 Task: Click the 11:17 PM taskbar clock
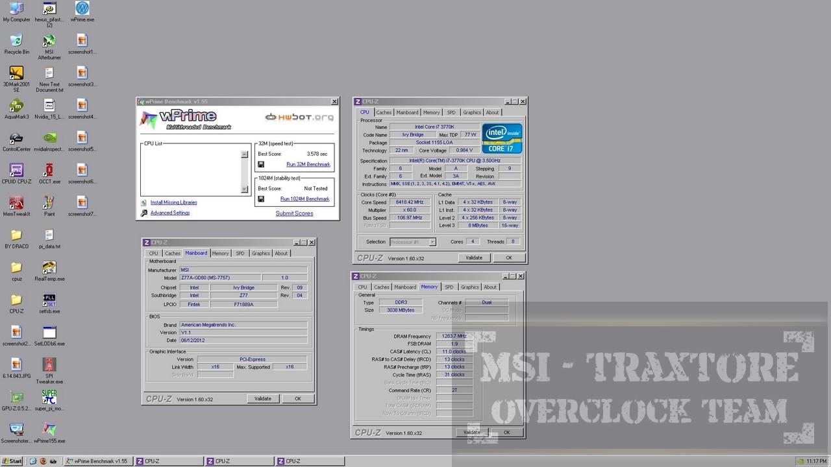coord(816,461)
